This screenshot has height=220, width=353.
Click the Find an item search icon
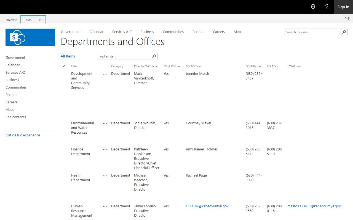[154, 56]
